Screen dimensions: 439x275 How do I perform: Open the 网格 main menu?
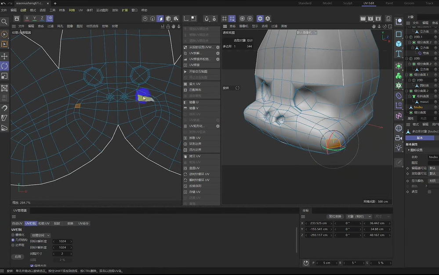(x=72, y=10)
